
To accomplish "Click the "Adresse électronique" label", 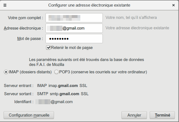I will tap(24, 28).
